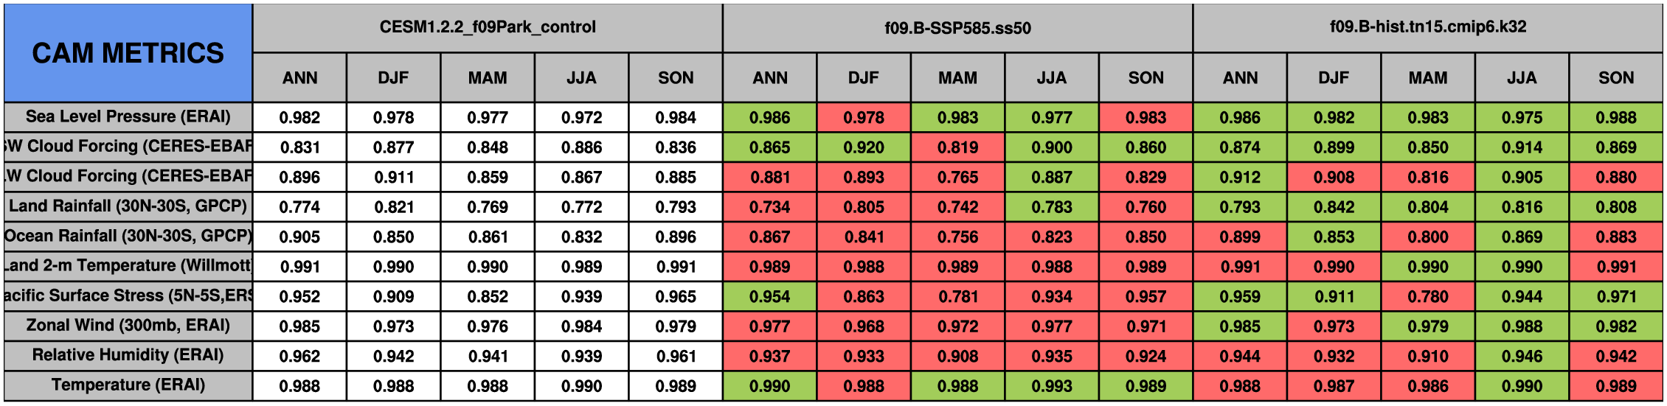The height and width of the screenshot is (406, 1667).
Task: Select the f09.B-hist.tn15.cmip6.k32 group header
Action: point(1427,27)
